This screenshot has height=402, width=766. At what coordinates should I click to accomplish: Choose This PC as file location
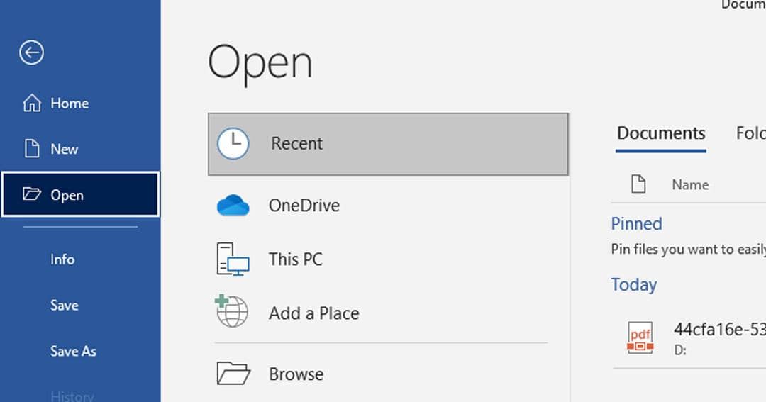[x=233, y=259]
